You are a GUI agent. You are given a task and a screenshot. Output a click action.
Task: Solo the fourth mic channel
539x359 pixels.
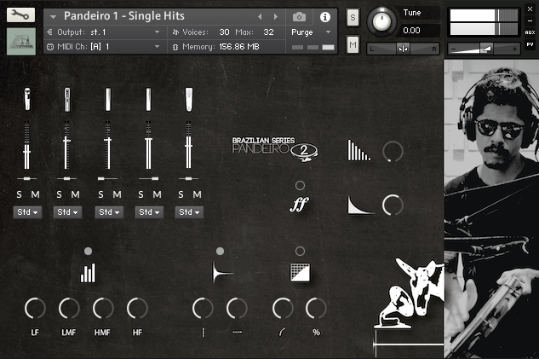coord(140,194)
